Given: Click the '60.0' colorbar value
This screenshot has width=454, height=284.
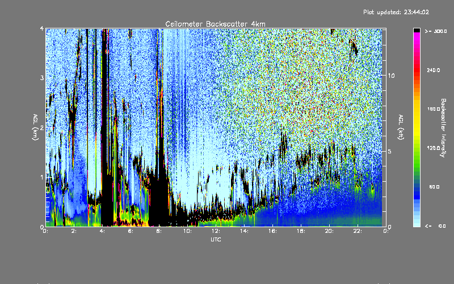Looking at the screenshot, I should click(x=434, y=187).
